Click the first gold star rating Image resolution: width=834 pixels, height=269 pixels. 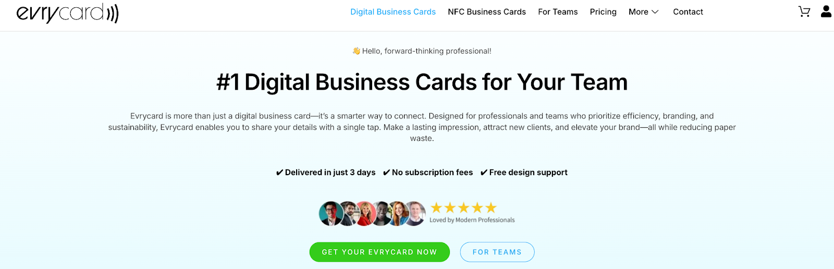[x=436, y=208]
